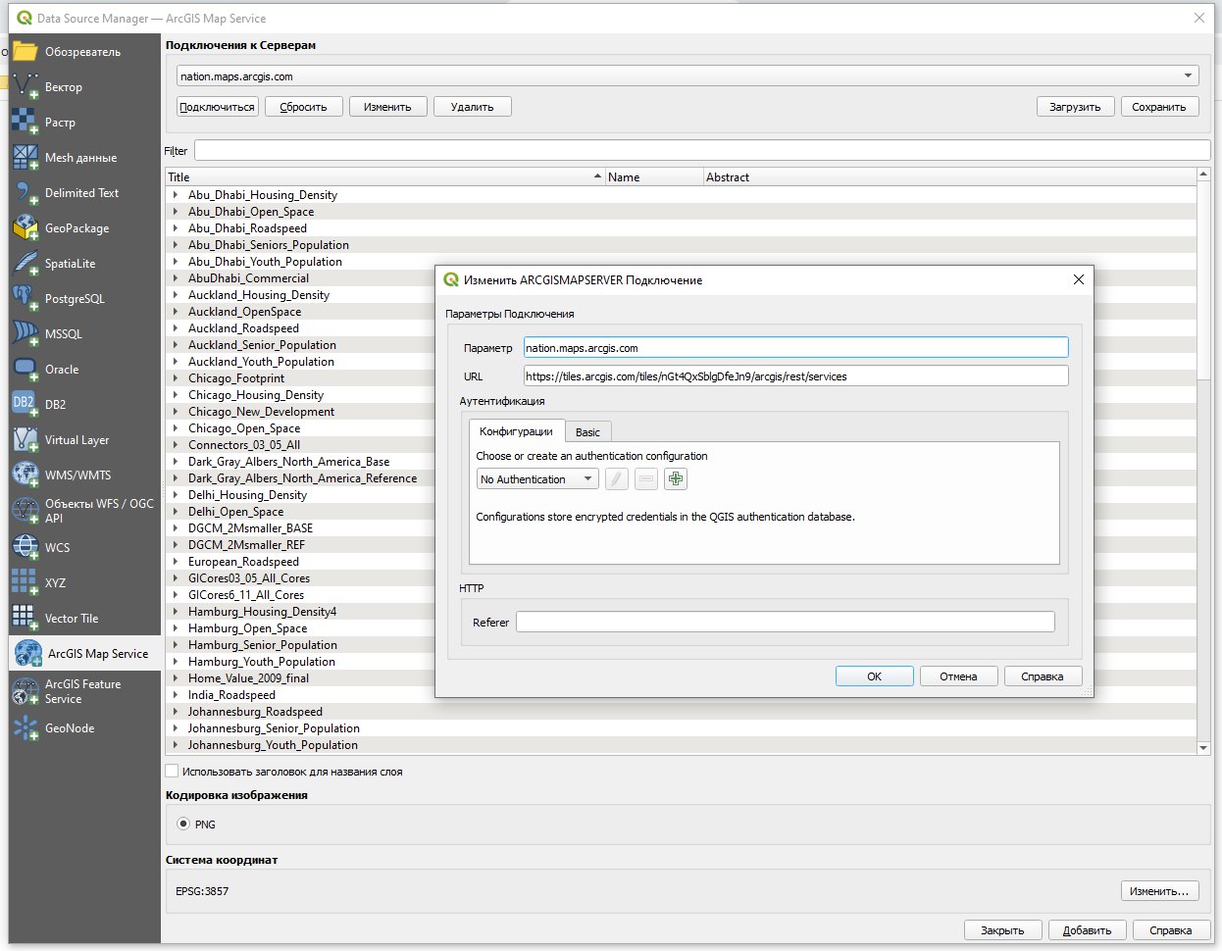Image resolution: width=1222 pixels, height=951 pixels.
Task: Expand the Chicago_Footprint tree item
Action: [x=176, y=378]
